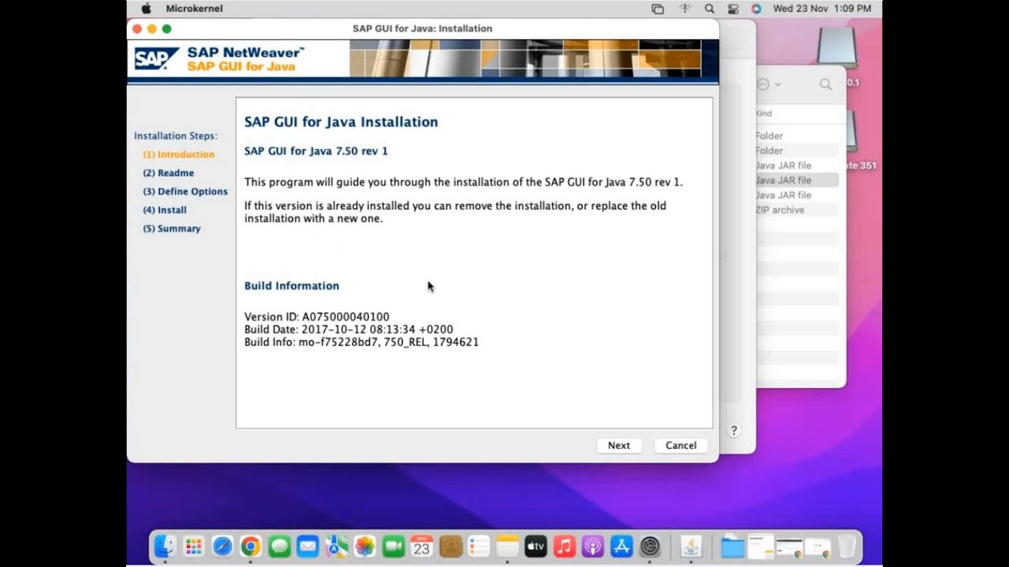Click the Next button in the installer
1009x567 pixels.
619,446
